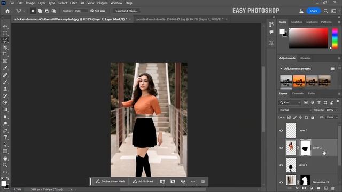342x192 pixels.
Task: Open the Fill value dropdown arrow
Action: (337, 117)
